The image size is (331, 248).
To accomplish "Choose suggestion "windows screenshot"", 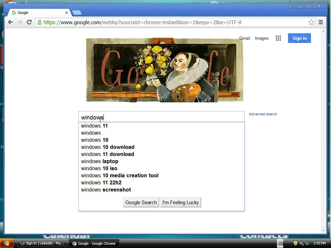I will [162, 190].
